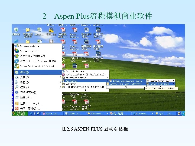This screenshot has height=146, width=195.
Task: Launch Internet Explorer browser from Start menu
Action: coord(38,61)
